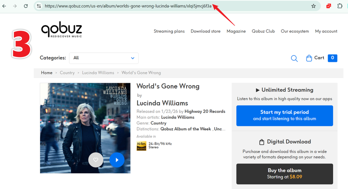Open My account
Viewport: 348px width, 189px height.
coord(326,31)
